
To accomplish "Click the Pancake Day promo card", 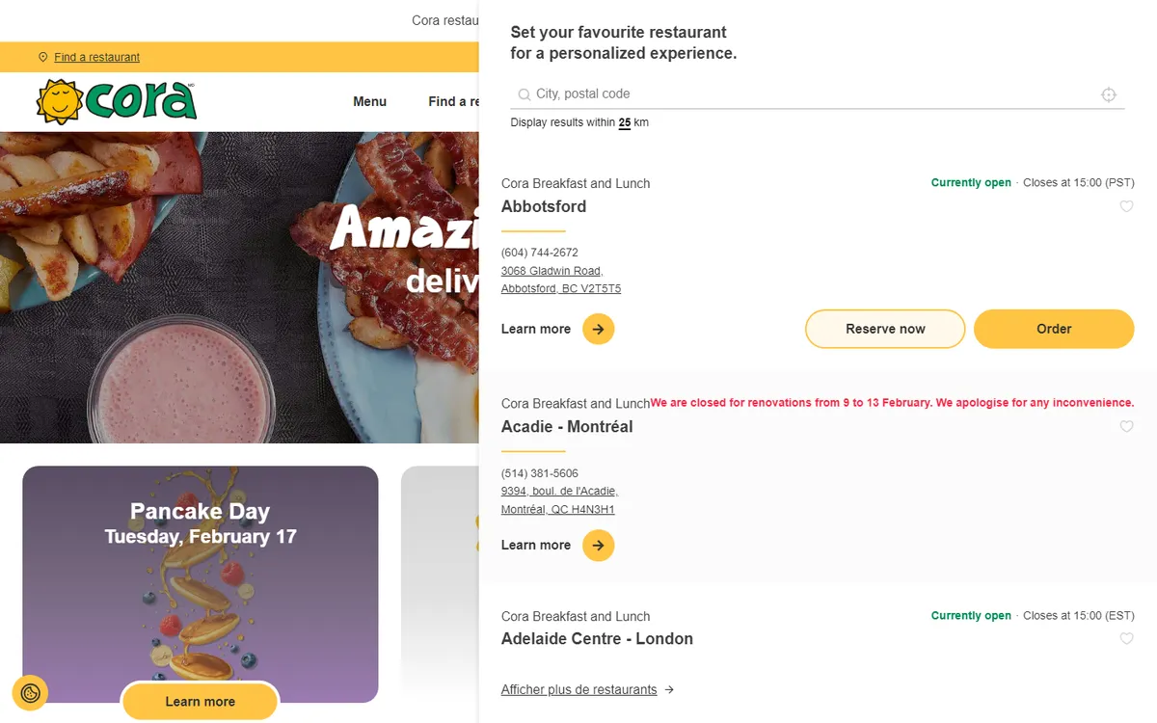I will (200, 578).
